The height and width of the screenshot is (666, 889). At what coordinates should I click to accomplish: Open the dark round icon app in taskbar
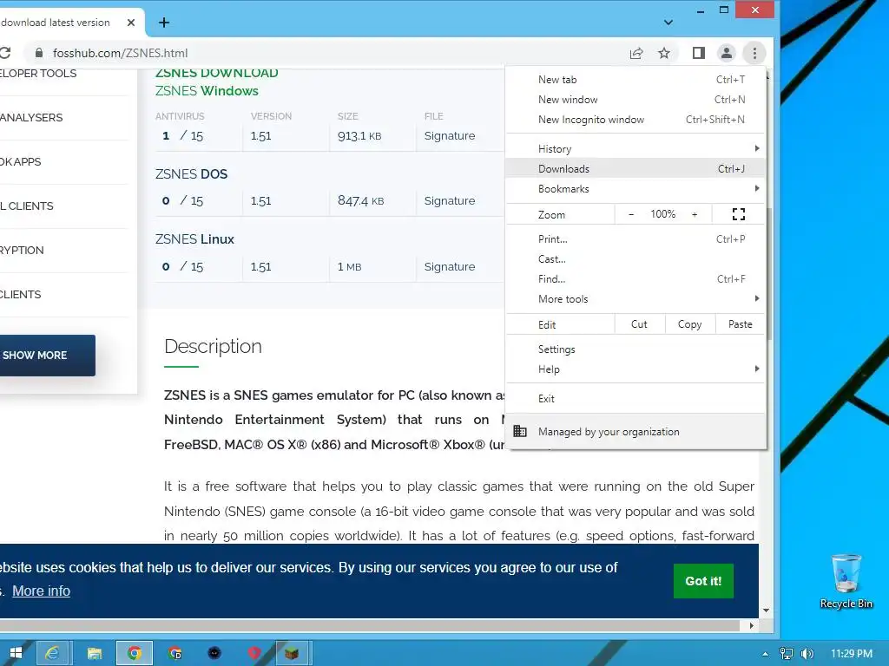(x=214, y=653)
